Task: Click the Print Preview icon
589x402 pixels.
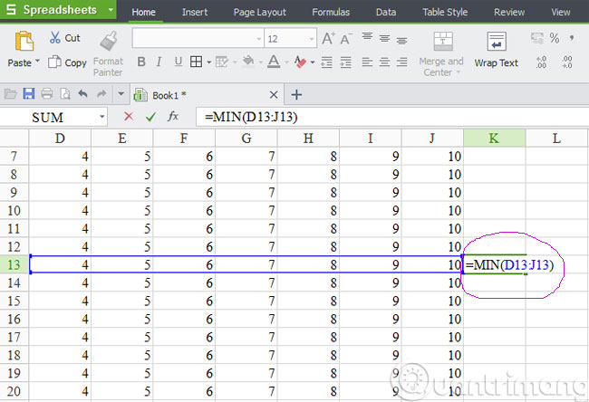Action: point(65,93)
